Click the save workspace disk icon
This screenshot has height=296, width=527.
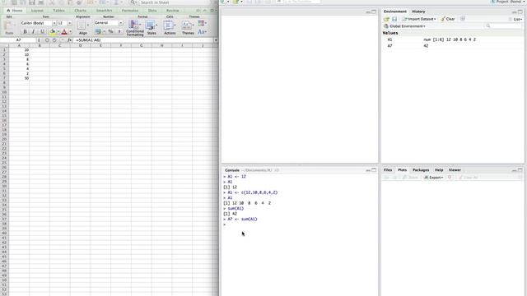(x=394, y=19)
